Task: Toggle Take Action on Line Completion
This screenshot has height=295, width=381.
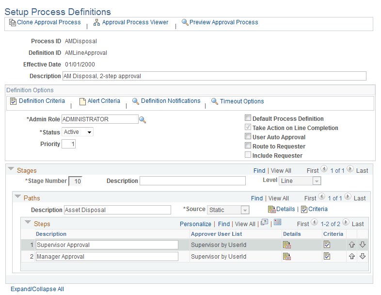Action: click(x=248, y=127)
